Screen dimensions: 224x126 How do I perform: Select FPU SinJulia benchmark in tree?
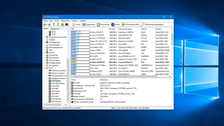pyautogui.click(x=56, y=101)
